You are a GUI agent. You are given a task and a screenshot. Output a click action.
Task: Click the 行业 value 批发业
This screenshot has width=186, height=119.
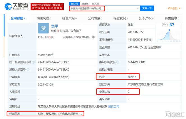132,77
